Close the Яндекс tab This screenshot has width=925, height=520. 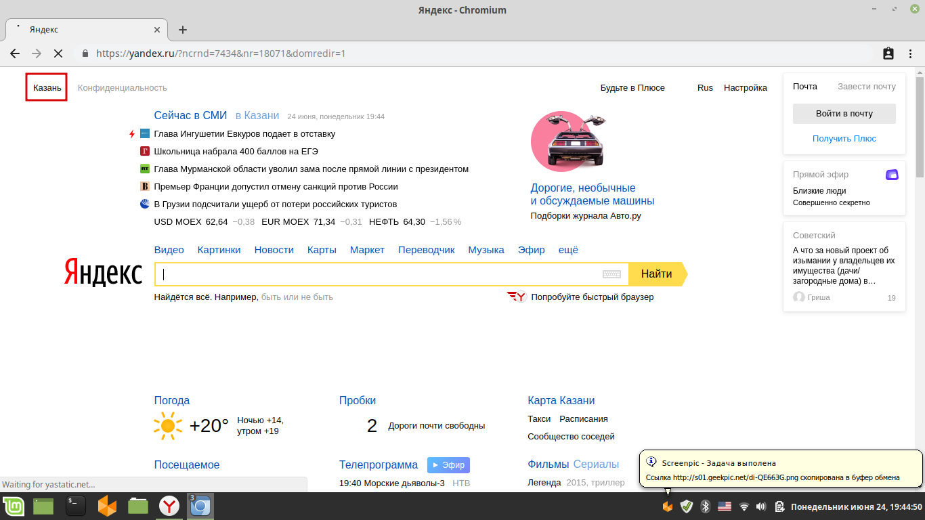click(x=157, y=30)
